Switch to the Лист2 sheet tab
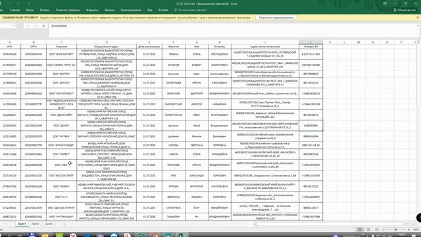 tap(35, 224)
